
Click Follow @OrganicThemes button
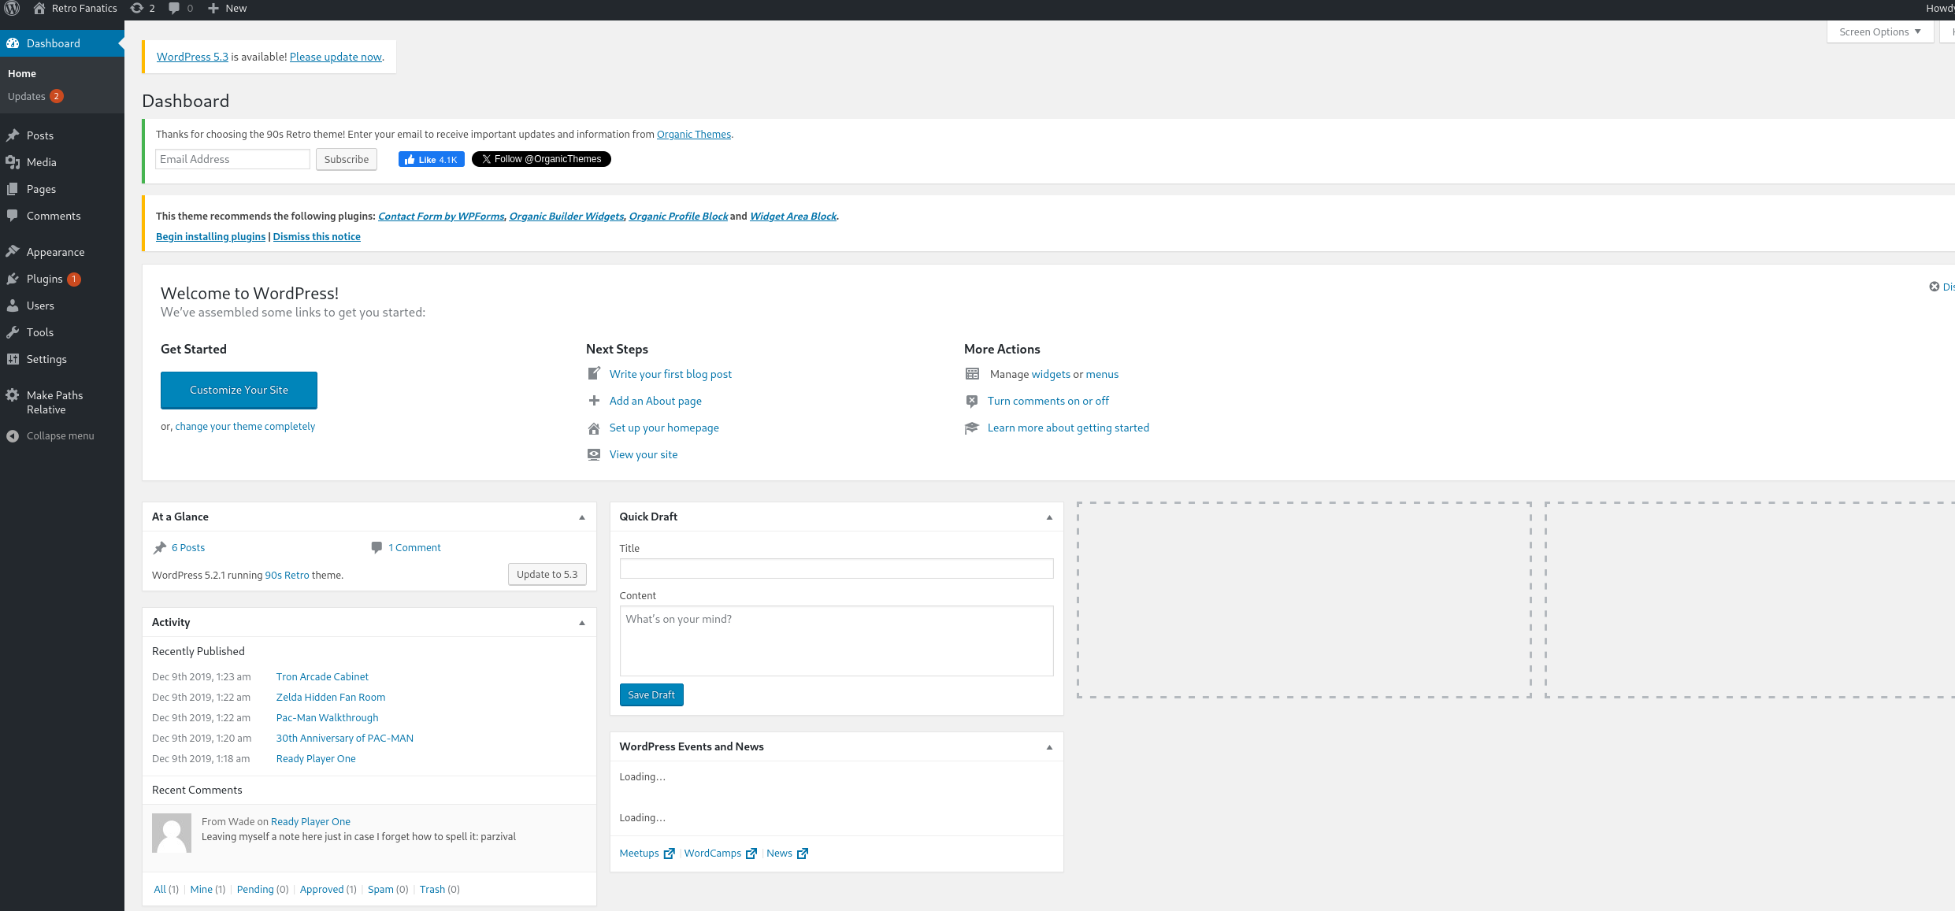click(x=541, y=159)
